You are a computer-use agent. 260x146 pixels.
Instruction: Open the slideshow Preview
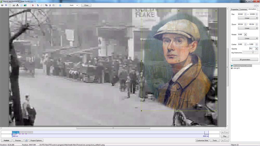click(18, 140)
